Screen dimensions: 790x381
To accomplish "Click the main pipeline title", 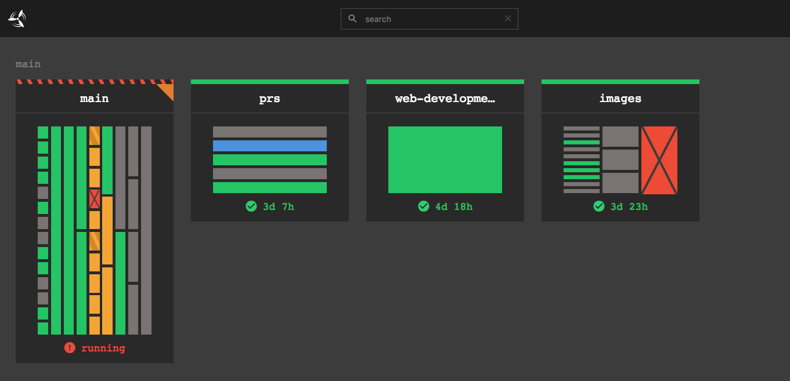I will tap(94, 98).
